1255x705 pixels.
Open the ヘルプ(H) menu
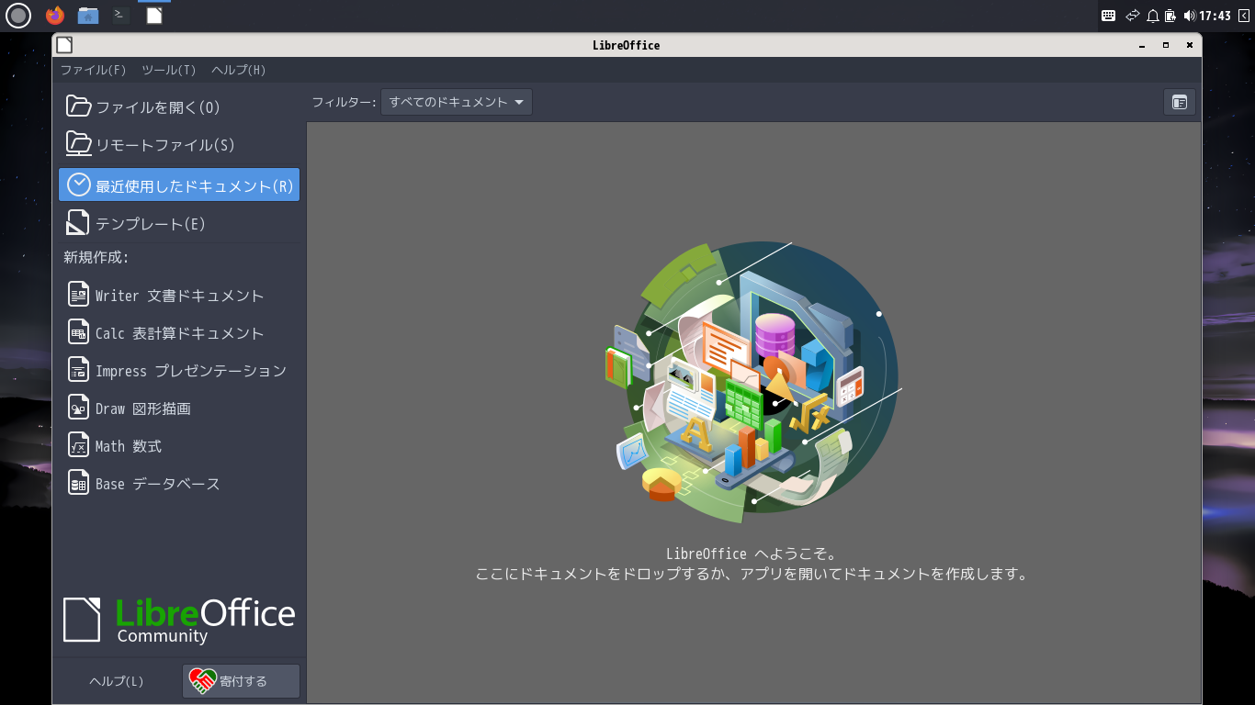(x=239, y=70)
